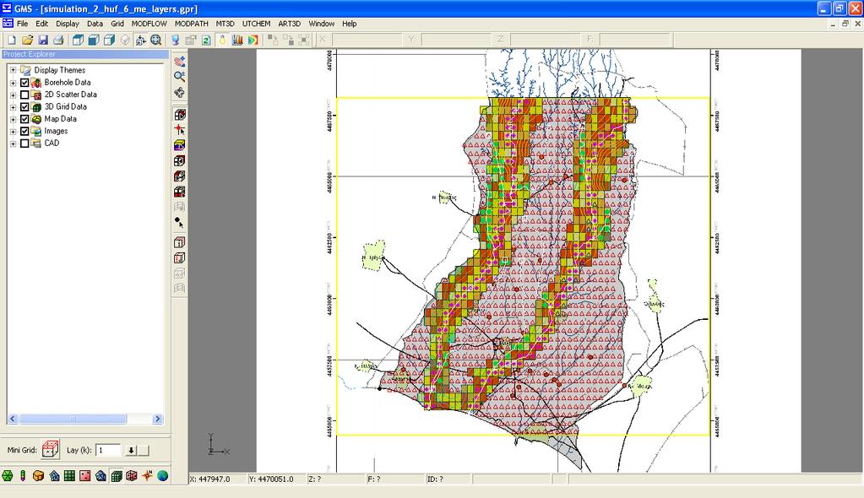
Task: Uncheck the 3D Grid Data checkbox
Action: pyautogui.click(x=24, y=107)
